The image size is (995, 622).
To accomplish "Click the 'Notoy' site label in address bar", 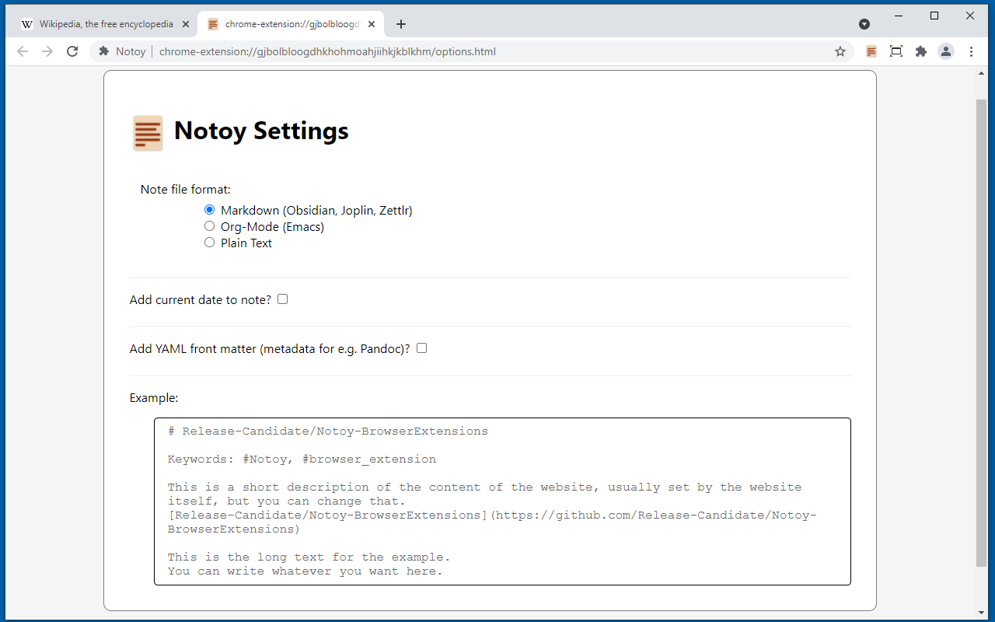I will (131, 52).
